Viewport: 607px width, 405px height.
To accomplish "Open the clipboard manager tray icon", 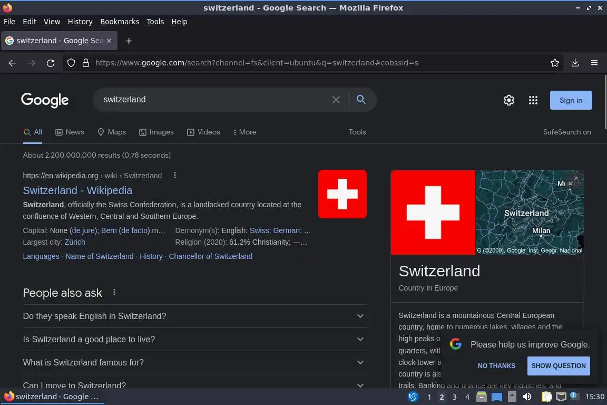I will pos(546,397).
